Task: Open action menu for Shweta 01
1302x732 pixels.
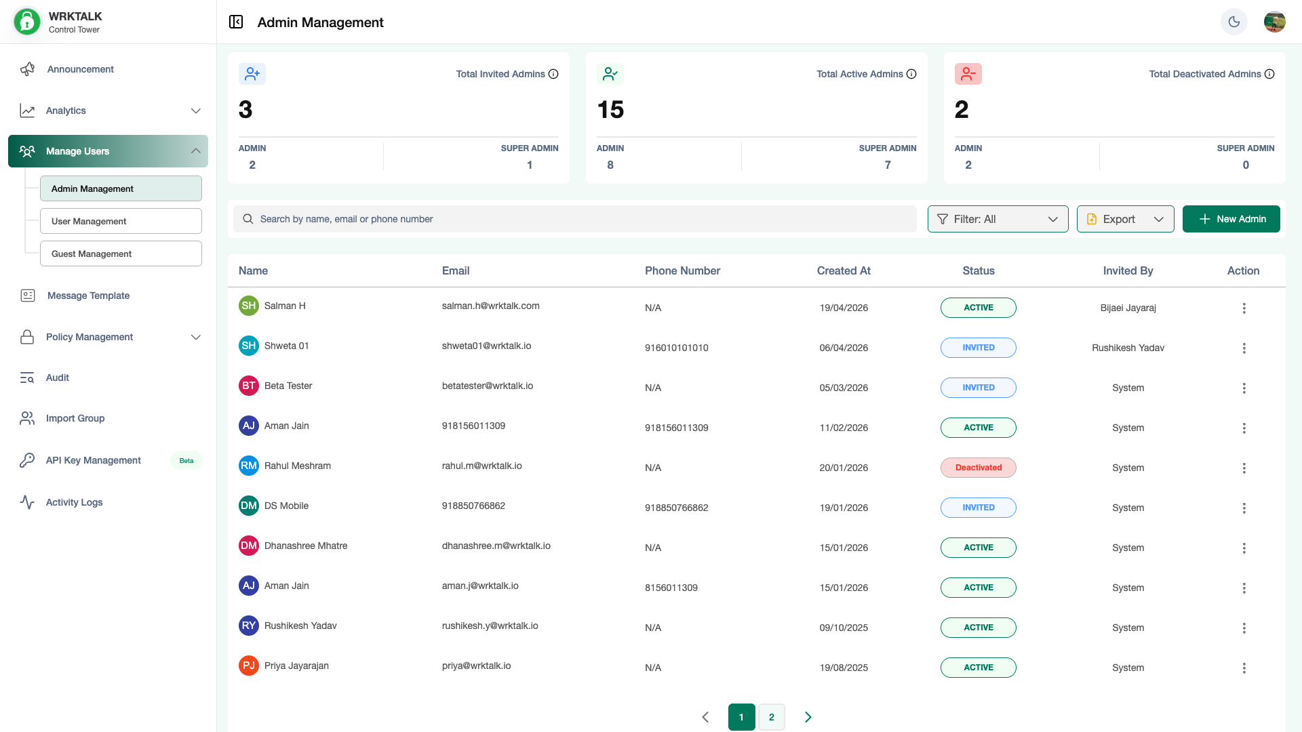Action: click(x=1244, y=348)
